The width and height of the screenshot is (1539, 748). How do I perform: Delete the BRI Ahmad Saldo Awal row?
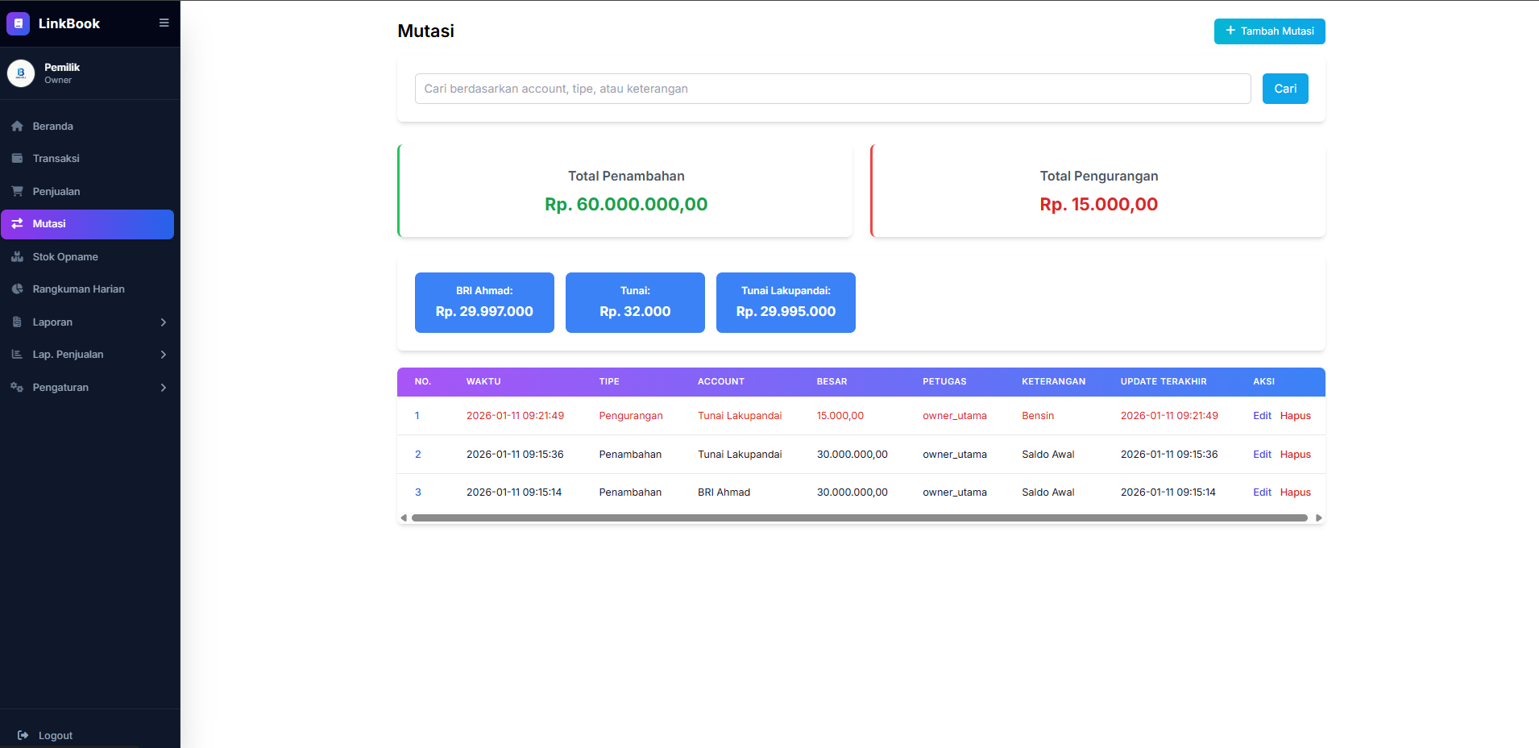[x=1295, y=492]
